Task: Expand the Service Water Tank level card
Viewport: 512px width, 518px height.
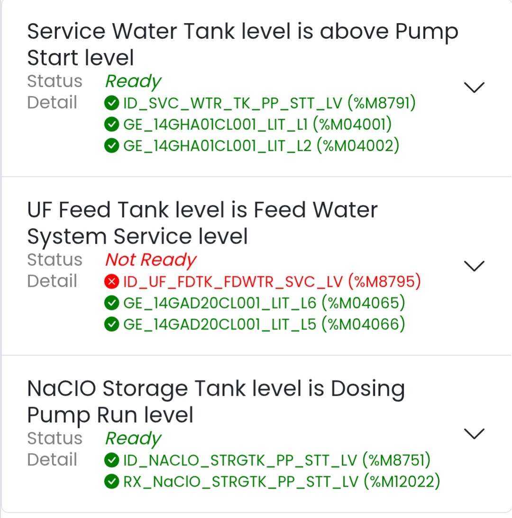Action: tap(474, 87)
